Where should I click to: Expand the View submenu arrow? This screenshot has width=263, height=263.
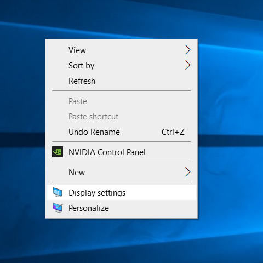point(187,50)
